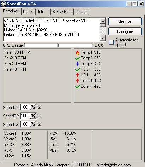Enable Automatic fan speed checkbox
The height and width of the screenshot is (167, 145).
click(x=111, y=42)
